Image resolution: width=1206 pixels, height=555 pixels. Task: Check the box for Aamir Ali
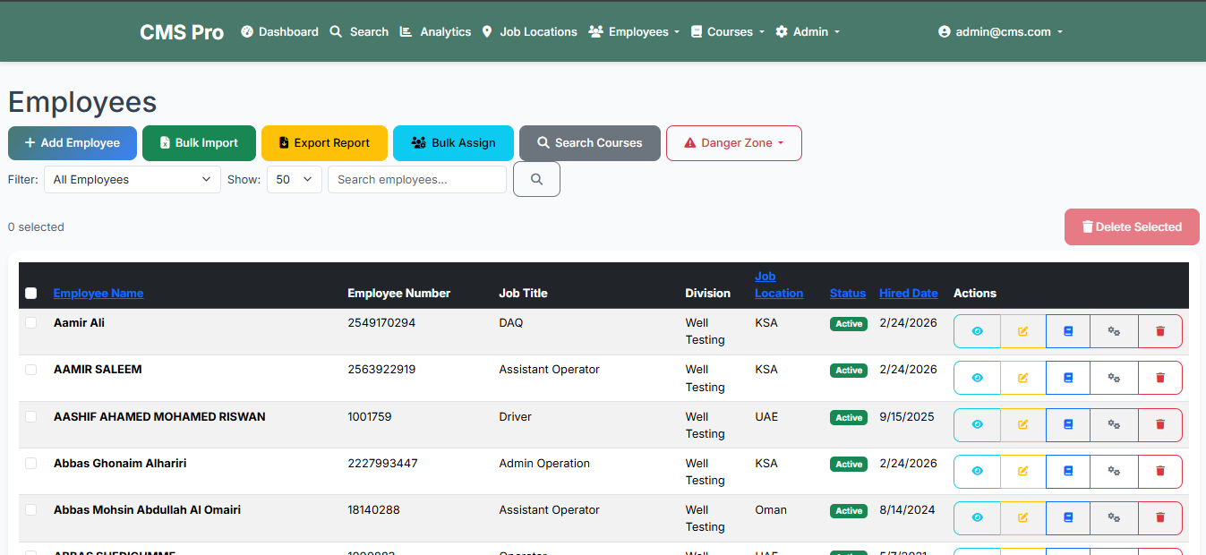click(31, 322)
